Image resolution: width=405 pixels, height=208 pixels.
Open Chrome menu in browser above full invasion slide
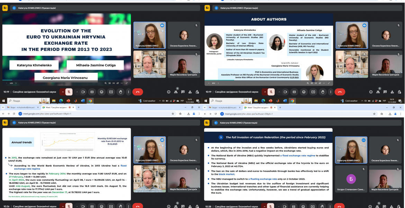[401, 114]
